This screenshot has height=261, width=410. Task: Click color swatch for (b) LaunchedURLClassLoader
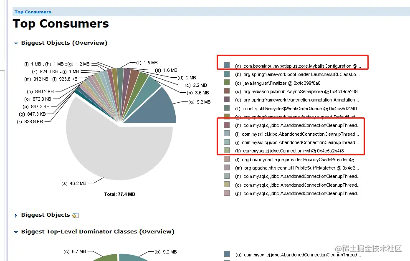pos(227,74)
